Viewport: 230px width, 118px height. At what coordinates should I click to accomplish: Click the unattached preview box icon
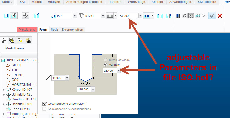point(191,16)
